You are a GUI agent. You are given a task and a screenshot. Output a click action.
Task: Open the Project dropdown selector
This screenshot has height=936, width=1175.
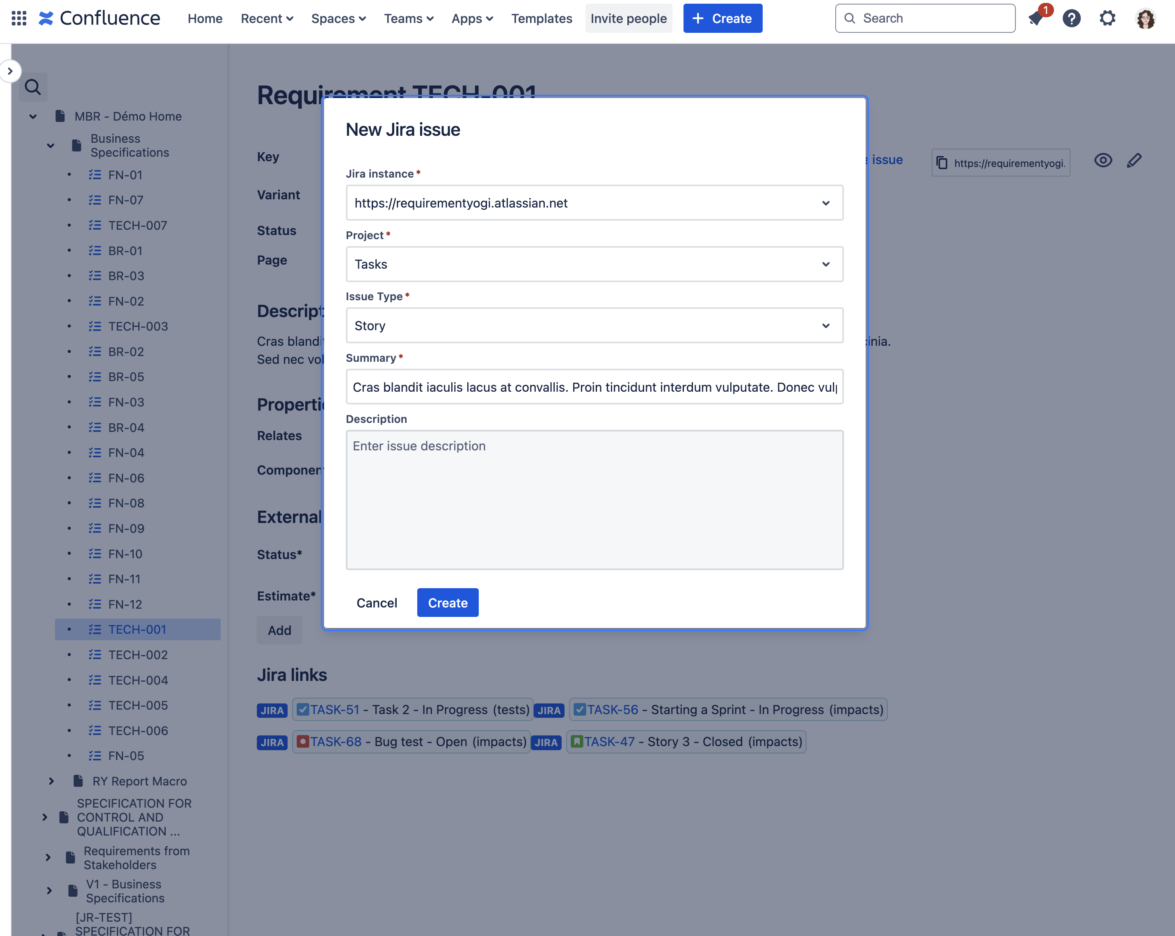593,264
